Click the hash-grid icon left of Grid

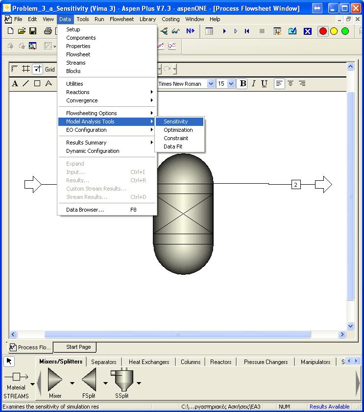tap(26, 69)
